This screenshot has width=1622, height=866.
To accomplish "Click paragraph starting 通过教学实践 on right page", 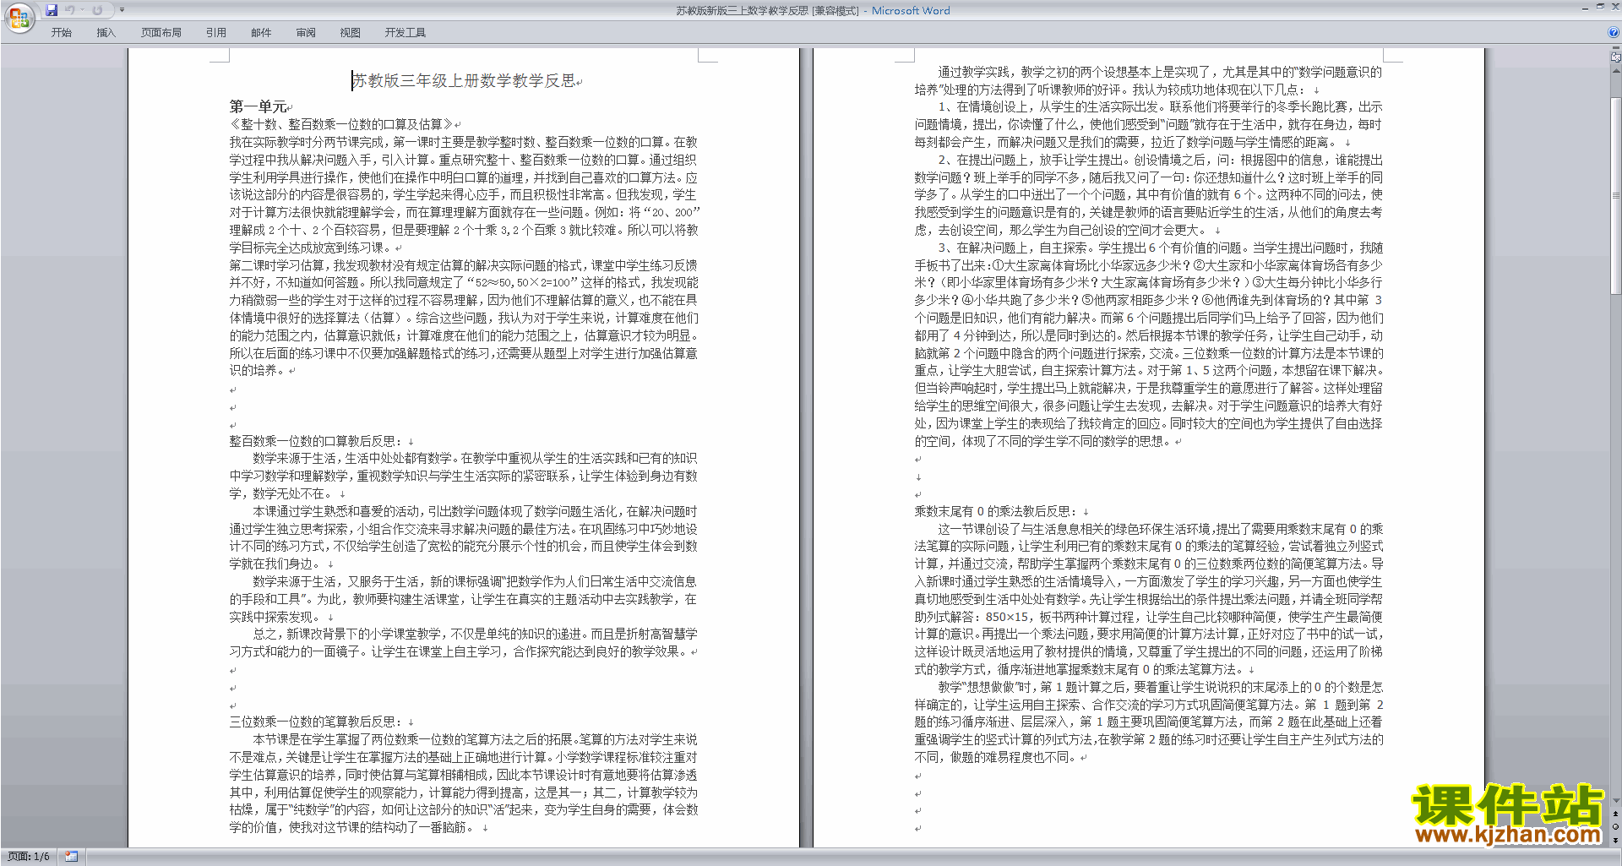I will [1149, 81].
